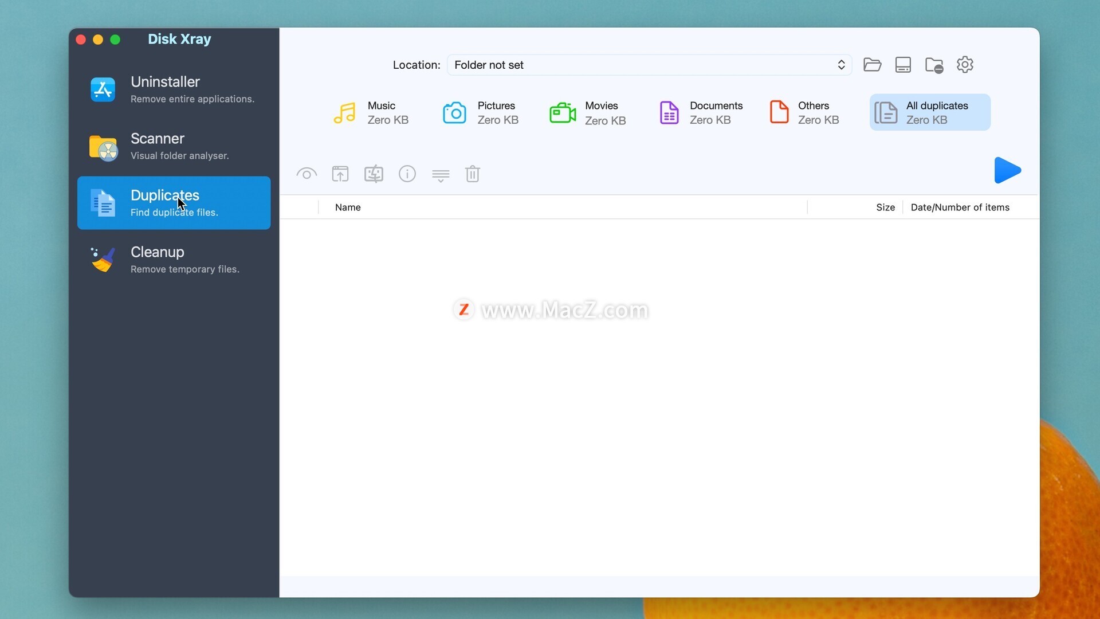Screen dimensions: 1100x619
Task: Click the open-in-window upload icon
Action: [x=340, y=174]
